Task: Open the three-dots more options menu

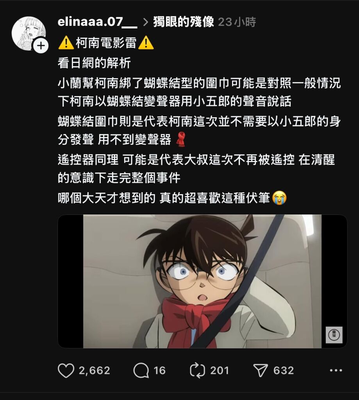Action: point(336,370)
